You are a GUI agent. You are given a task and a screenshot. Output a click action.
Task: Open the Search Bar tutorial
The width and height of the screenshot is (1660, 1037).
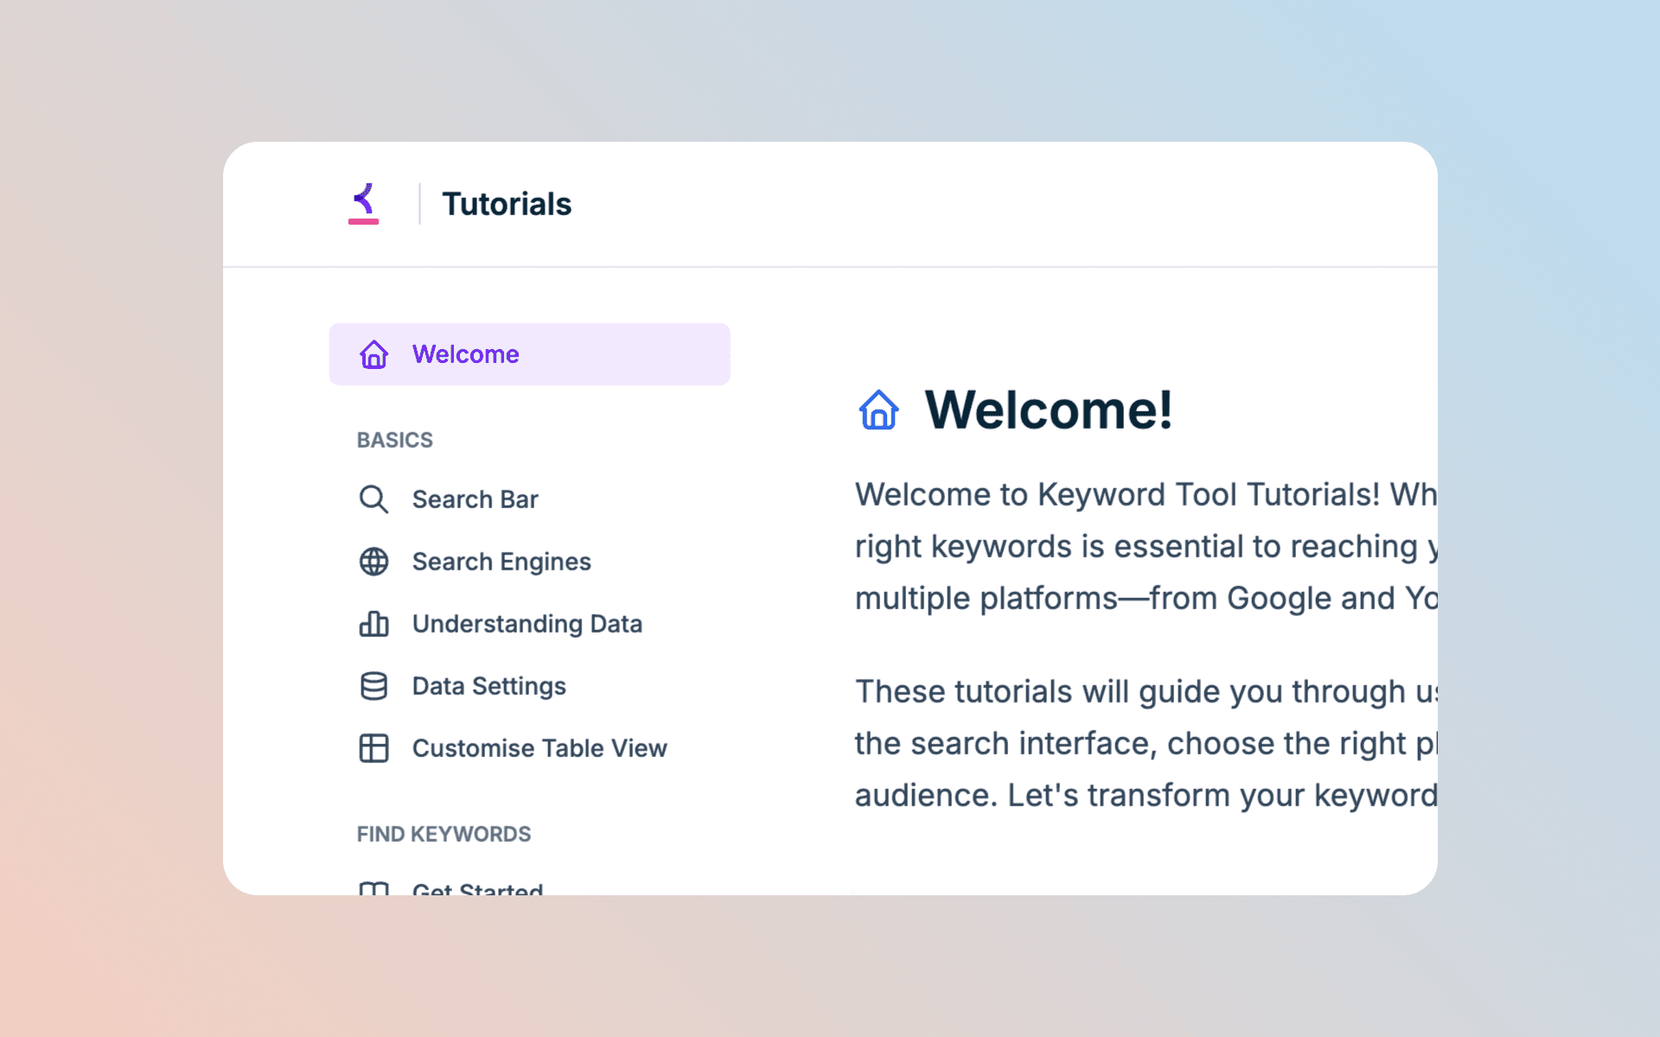[476, 499]
